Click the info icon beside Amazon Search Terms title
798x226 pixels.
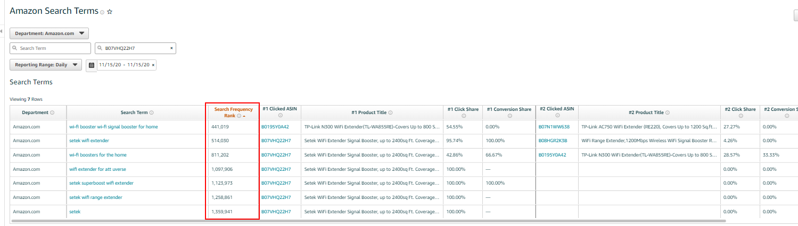pos(102,12)
